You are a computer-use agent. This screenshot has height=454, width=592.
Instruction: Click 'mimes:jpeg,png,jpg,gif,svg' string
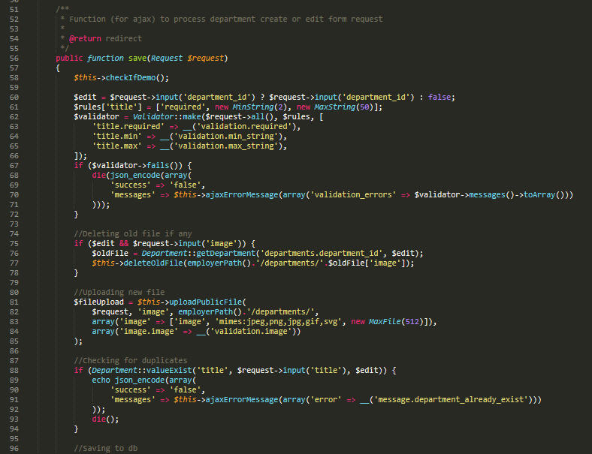tap(279, 322)
